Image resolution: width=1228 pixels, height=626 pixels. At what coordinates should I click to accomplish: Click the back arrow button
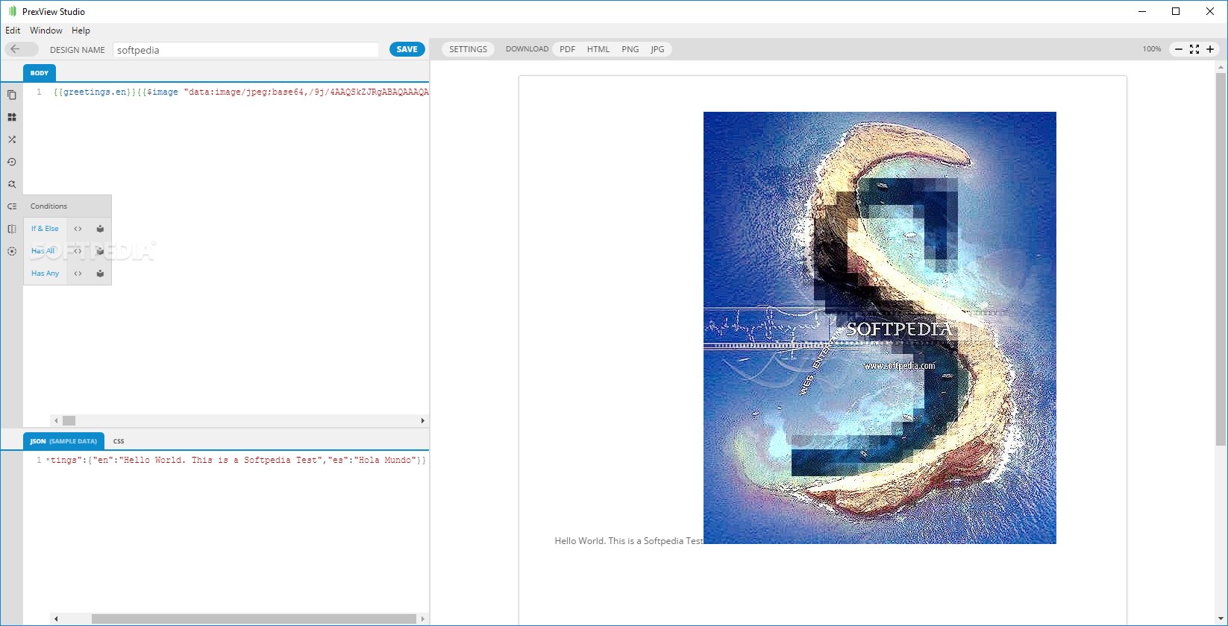(x=21, y=49)
